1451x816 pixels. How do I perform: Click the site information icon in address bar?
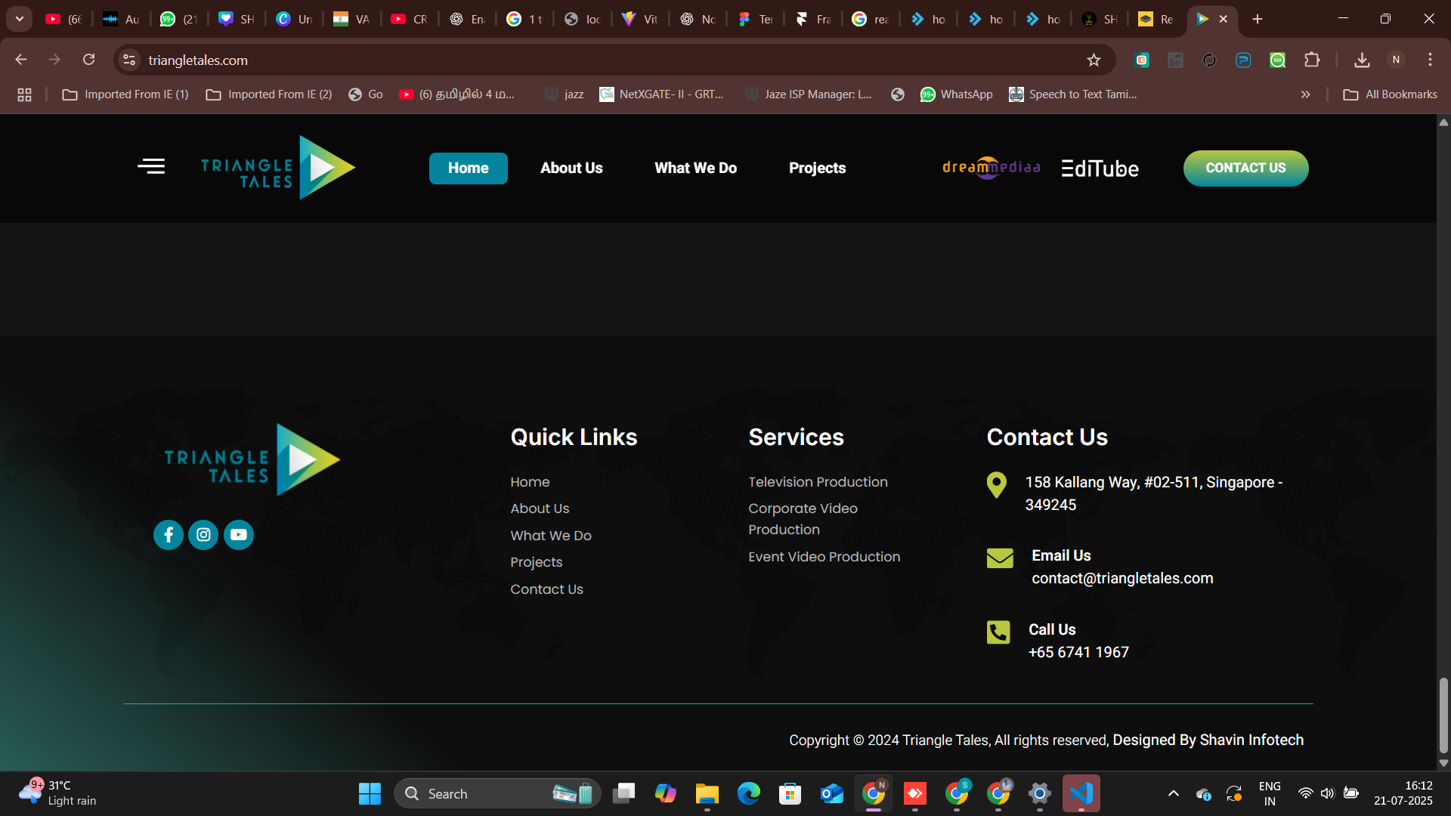(x=129, y=60)
